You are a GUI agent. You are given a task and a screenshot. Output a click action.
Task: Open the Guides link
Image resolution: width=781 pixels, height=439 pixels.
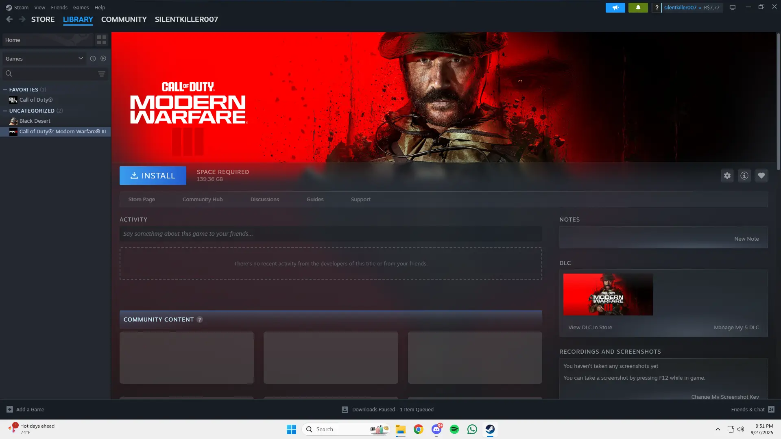(315, 199)
